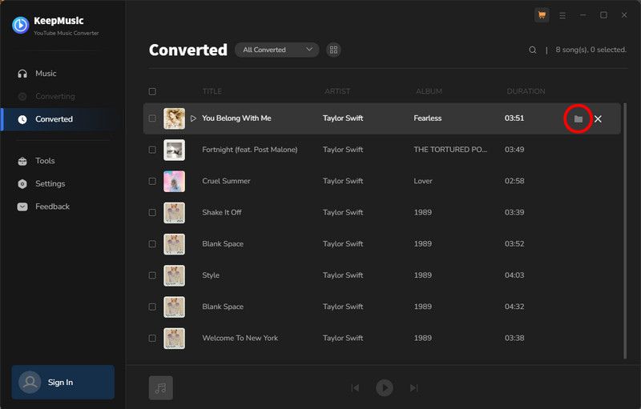Remove You Belong With Me from list
Image resolution: width=641 pixels, height=409 pixels.
[598, 118]
